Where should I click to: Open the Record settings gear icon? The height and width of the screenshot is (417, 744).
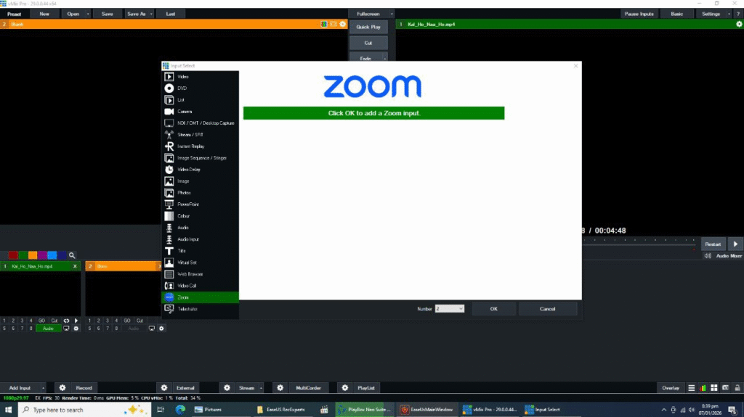pyautogui.click(x=62, y=388)
